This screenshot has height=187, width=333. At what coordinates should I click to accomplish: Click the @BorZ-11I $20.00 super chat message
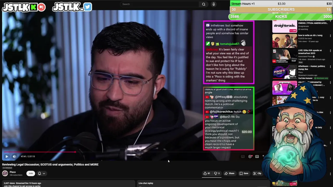pyautogui.click(x=228, y=132)
